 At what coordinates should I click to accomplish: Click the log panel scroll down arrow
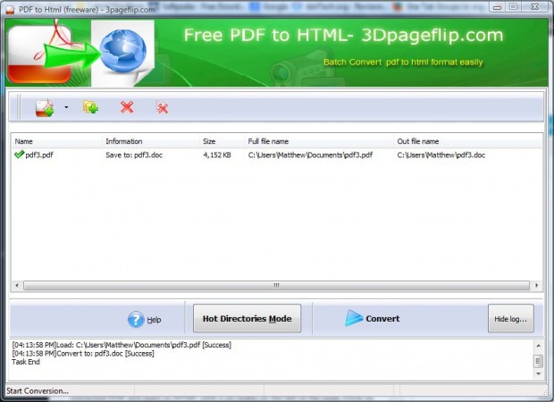538,373
